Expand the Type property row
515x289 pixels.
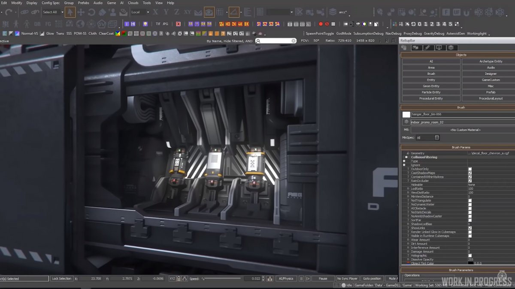pos(404,161)
